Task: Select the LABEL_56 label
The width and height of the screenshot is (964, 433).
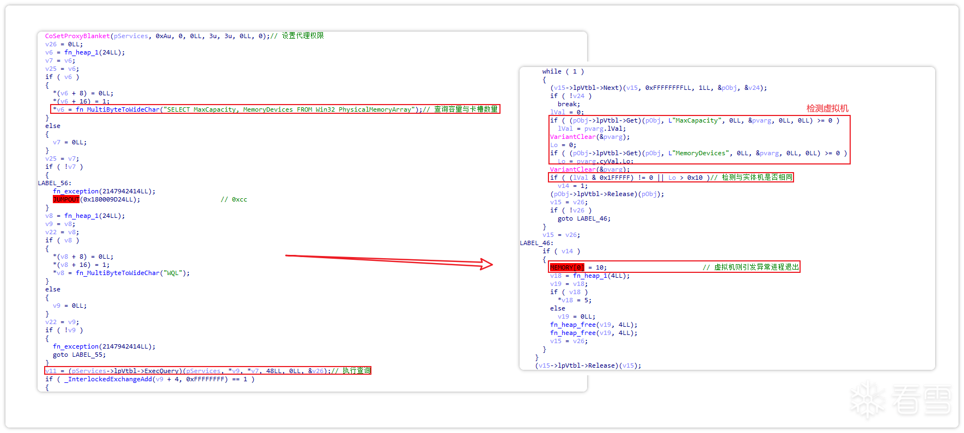Action: point(54,183)
